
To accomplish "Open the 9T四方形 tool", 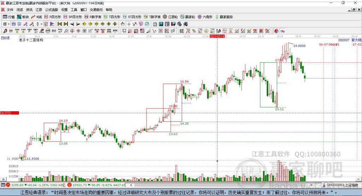I will pos(132,17).
